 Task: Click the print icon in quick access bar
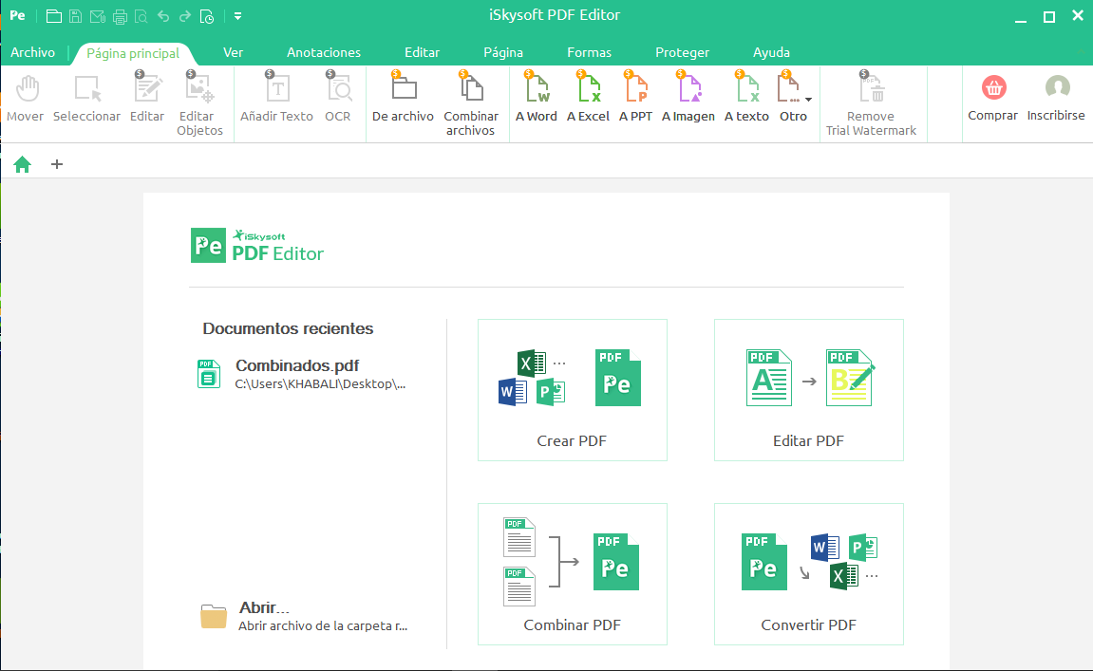(120, 16)
